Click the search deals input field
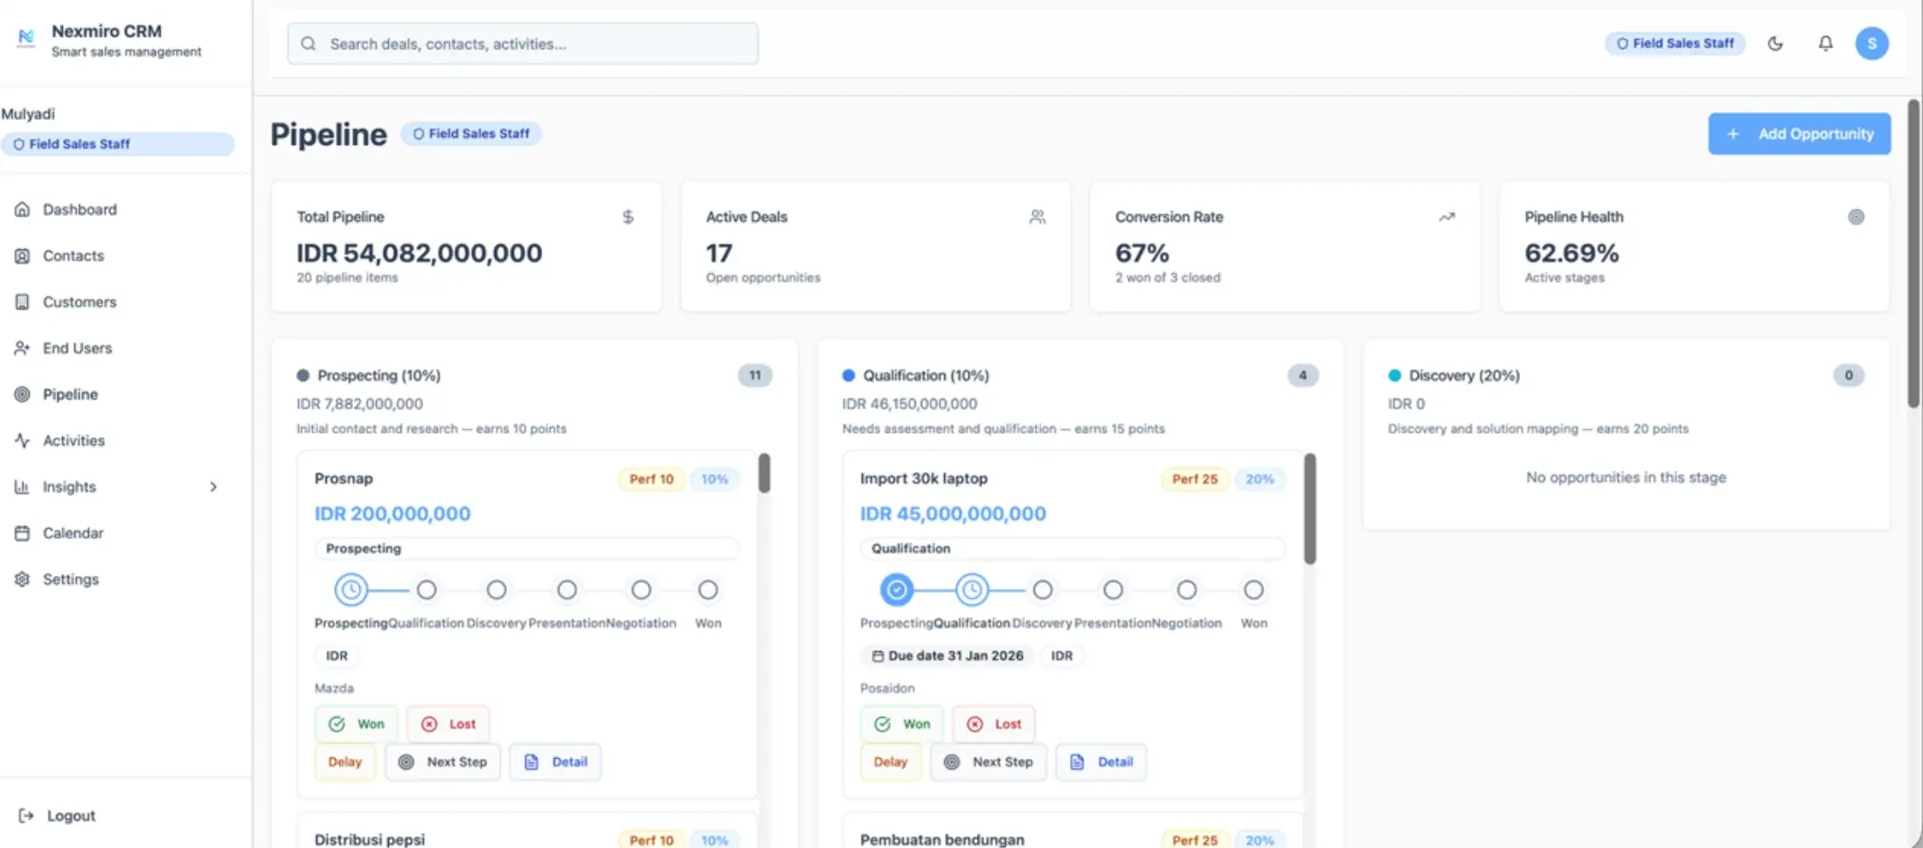 tap(522, 43)
